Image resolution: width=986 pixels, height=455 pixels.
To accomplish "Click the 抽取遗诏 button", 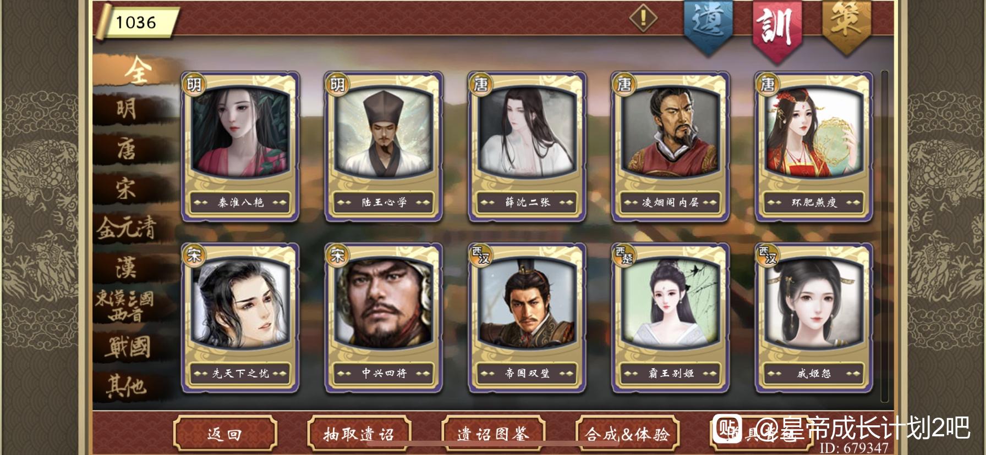I will coord(359,435).
